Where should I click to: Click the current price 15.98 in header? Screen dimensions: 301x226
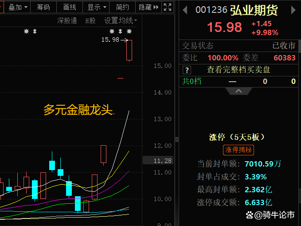(224, 27)
